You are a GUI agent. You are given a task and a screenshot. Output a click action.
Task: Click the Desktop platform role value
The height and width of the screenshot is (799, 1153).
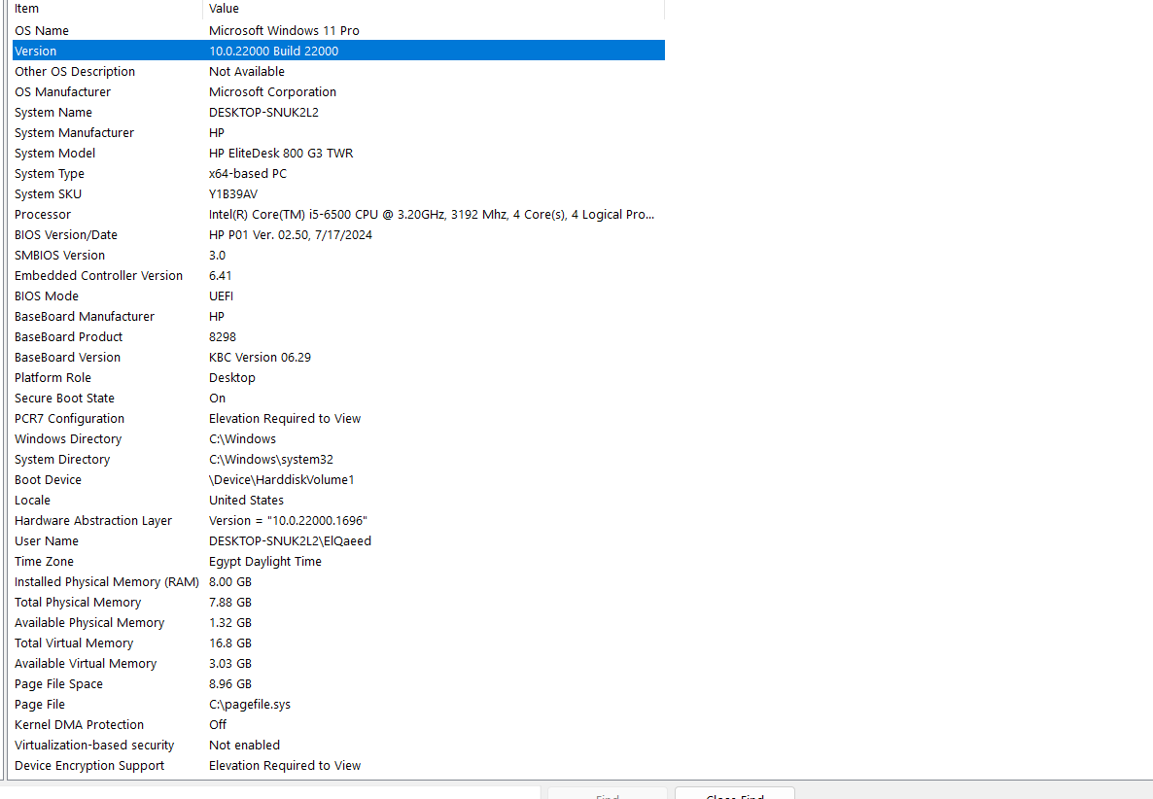click(231, 378)
